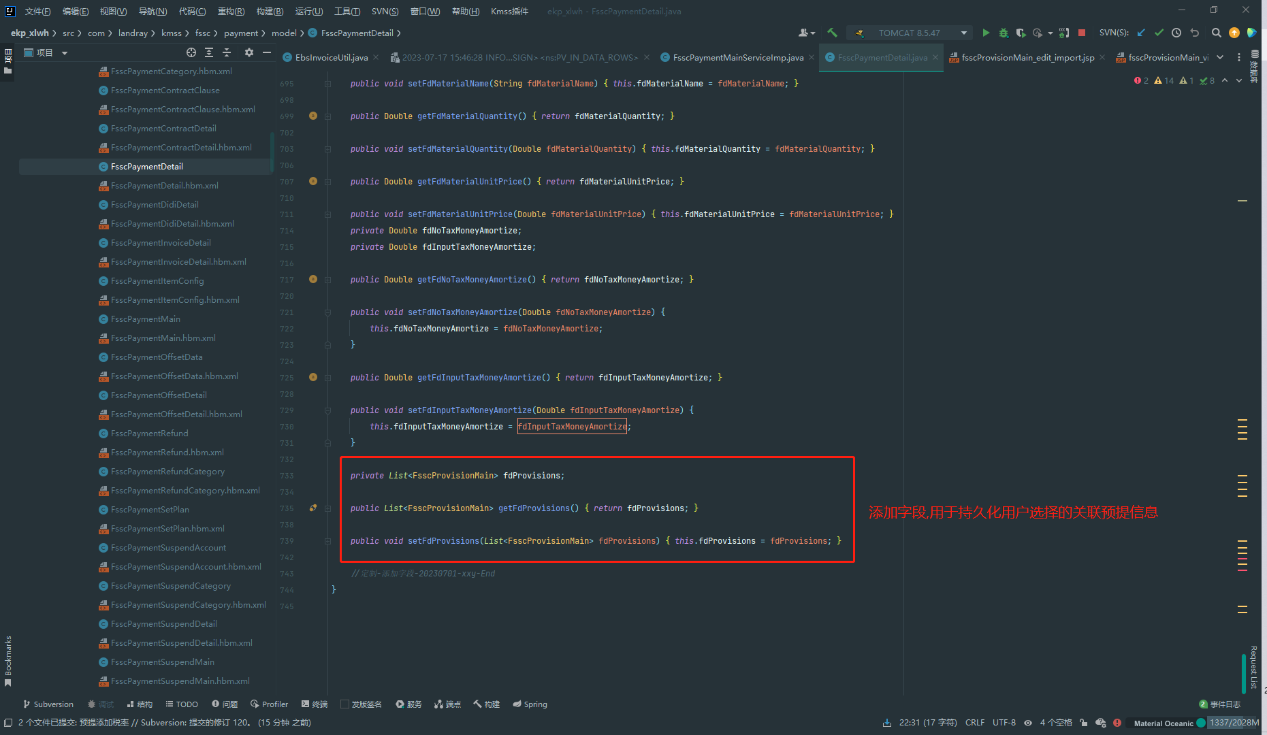Expand the hidden editor tabs list chevron
Viewport: 1267px width, 735px height.
pos(1220,57)
